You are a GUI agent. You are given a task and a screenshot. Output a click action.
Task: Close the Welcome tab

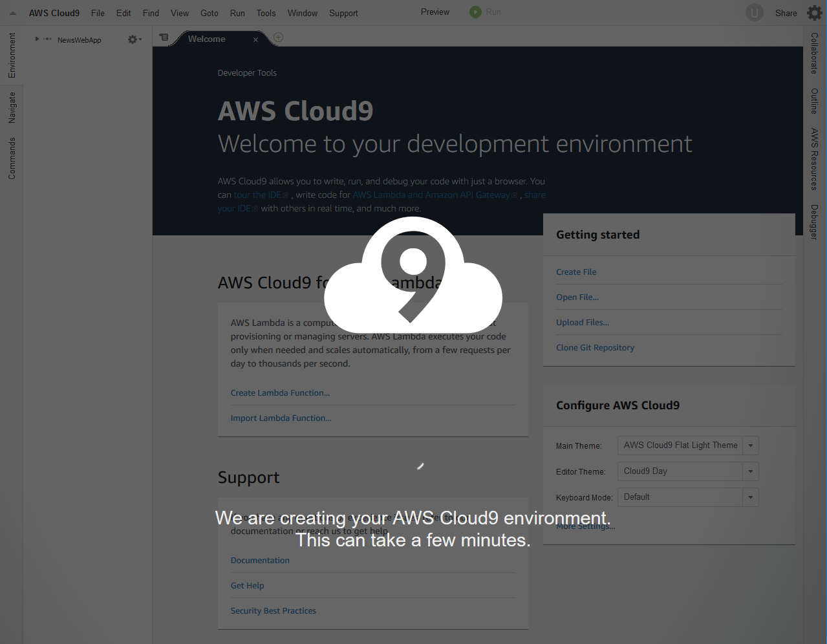255,40
